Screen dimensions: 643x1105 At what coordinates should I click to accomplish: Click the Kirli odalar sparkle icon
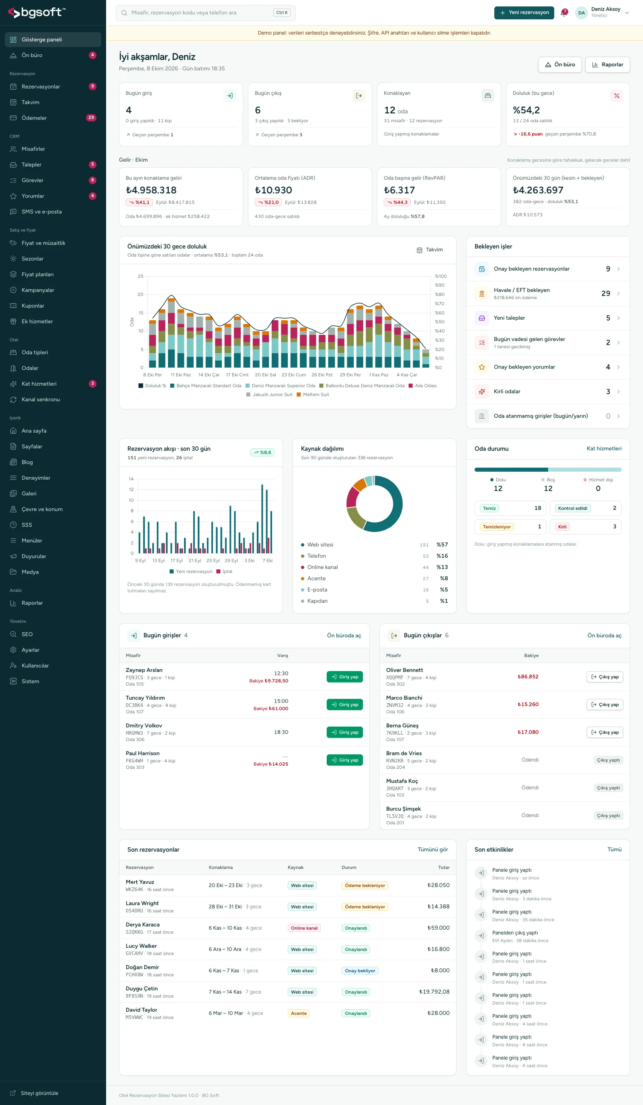[482, 392]
